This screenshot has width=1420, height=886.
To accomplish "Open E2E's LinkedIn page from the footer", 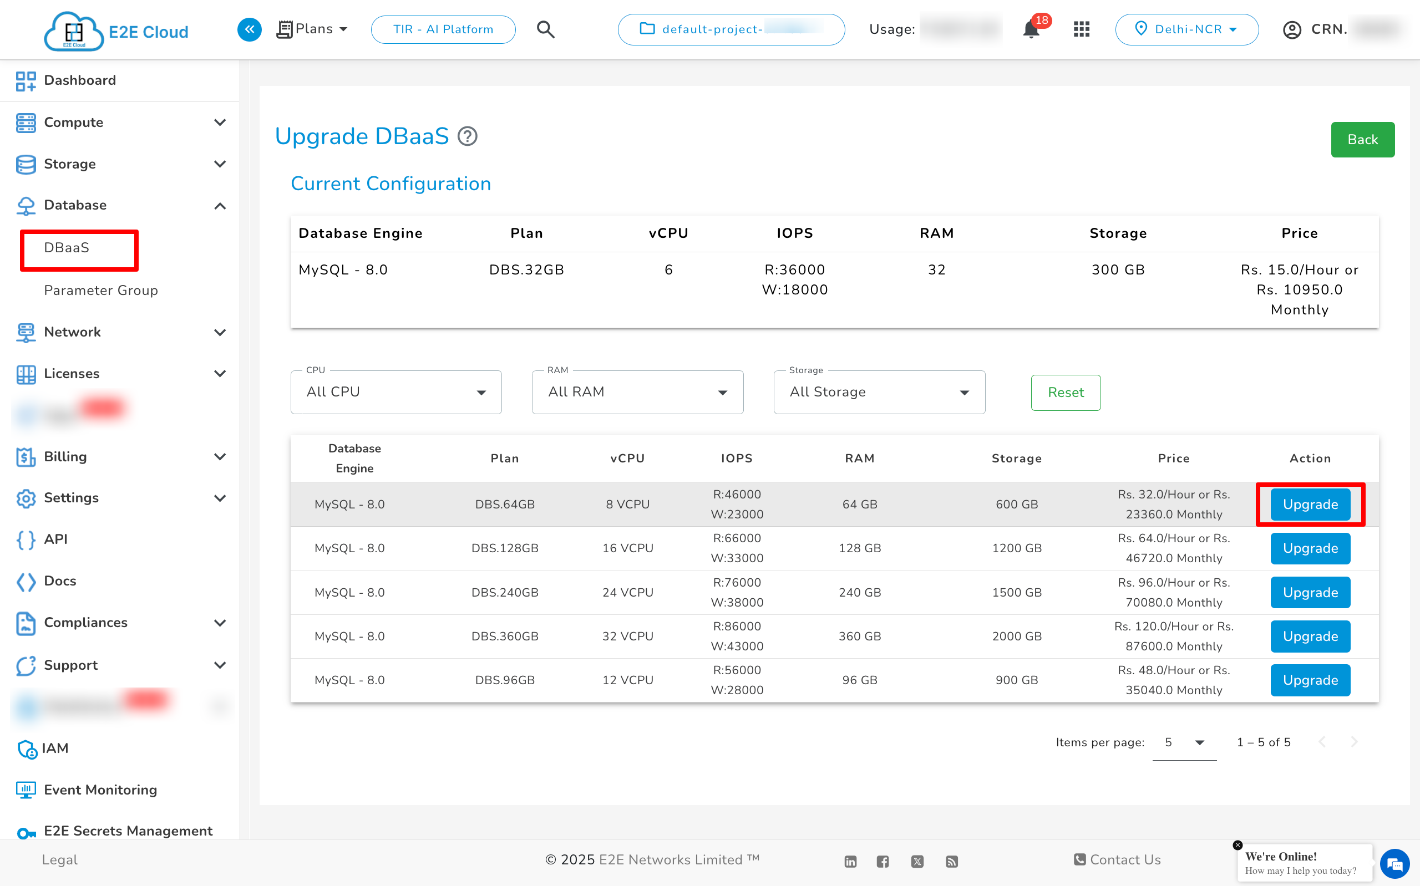I will (850, 861).
